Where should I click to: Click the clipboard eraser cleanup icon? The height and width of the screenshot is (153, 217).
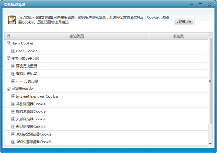pyautogui.click(x=12, y=20)
